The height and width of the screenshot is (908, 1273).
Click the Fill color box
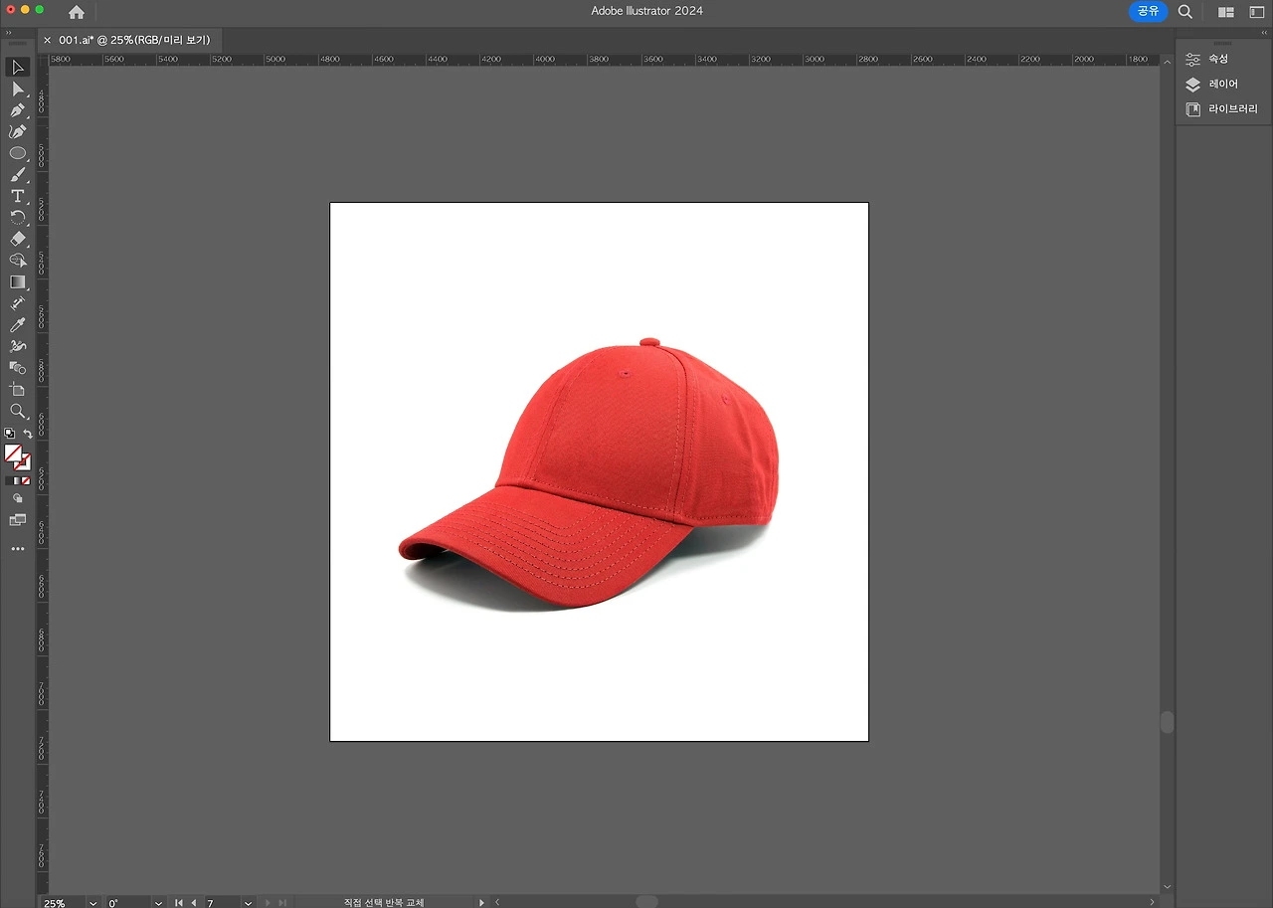[x=13, y=454]
